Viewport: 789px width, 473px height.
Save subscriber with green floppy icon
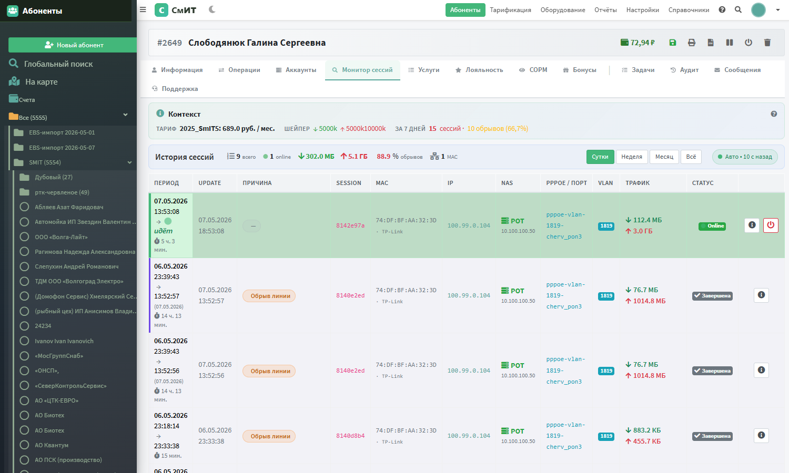point(673,43)
